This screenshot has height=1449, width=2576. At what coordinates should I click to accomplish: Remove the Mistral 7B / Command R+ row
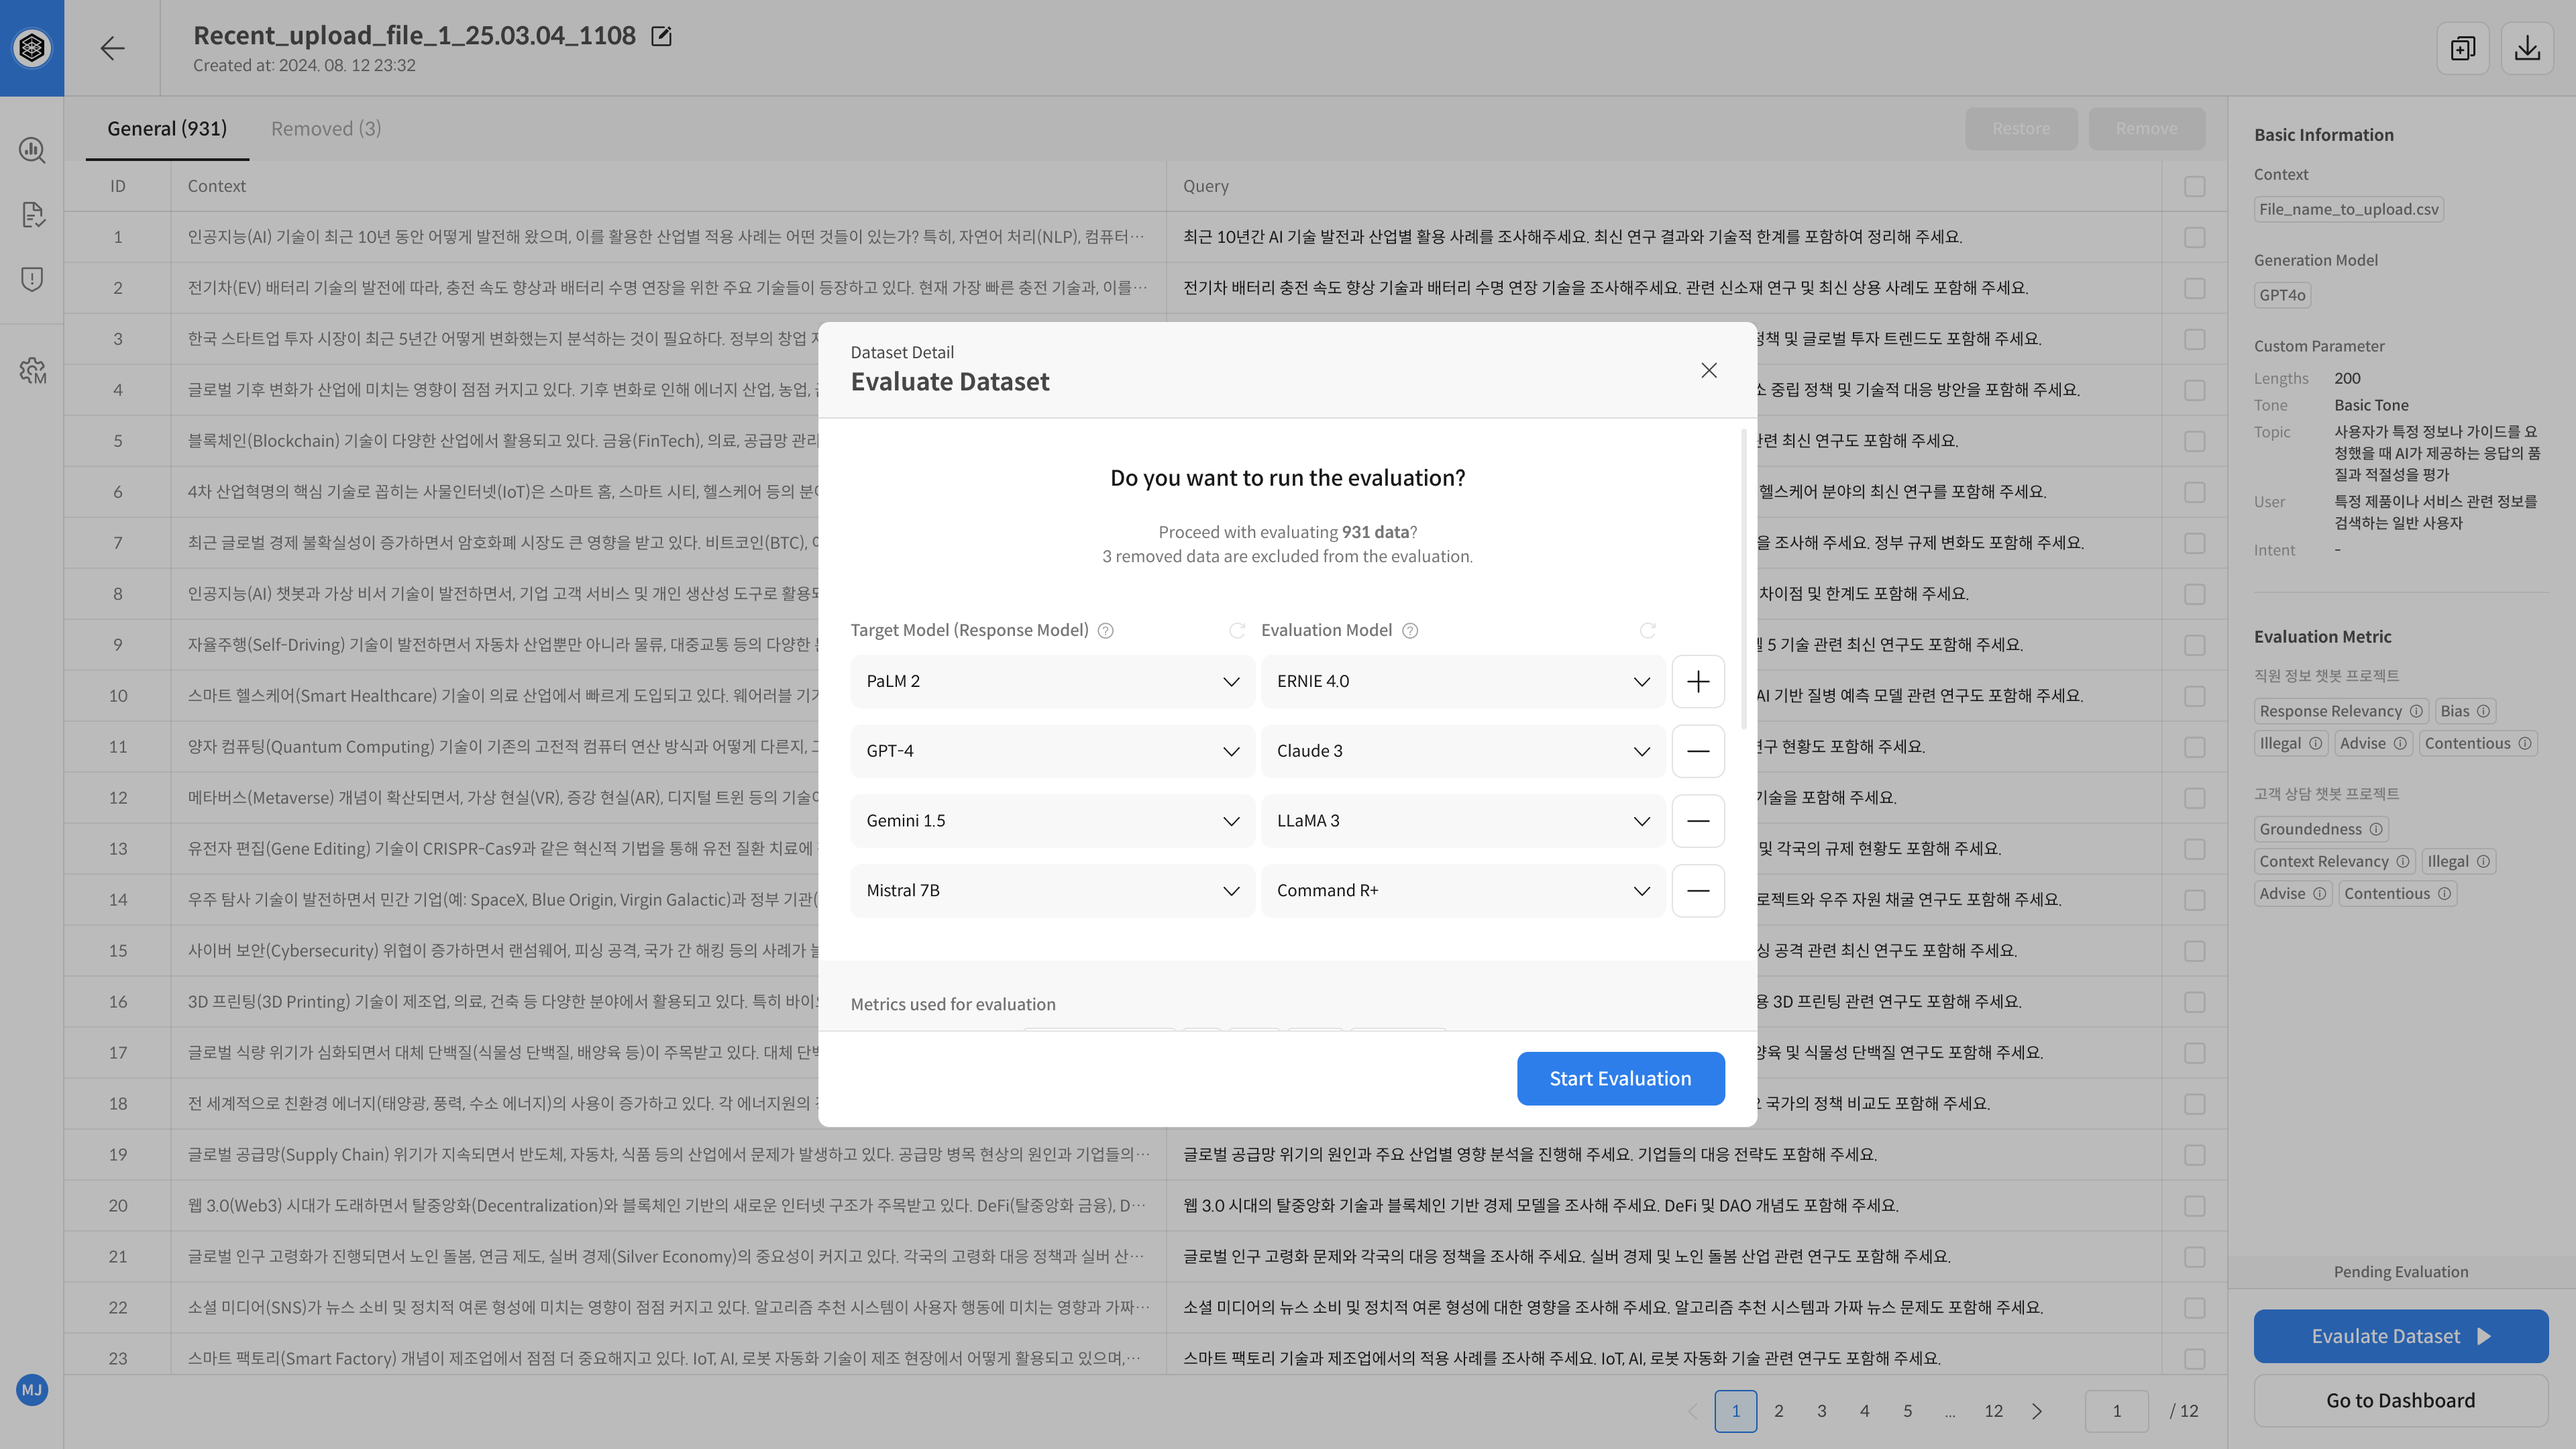(1698, 890)
